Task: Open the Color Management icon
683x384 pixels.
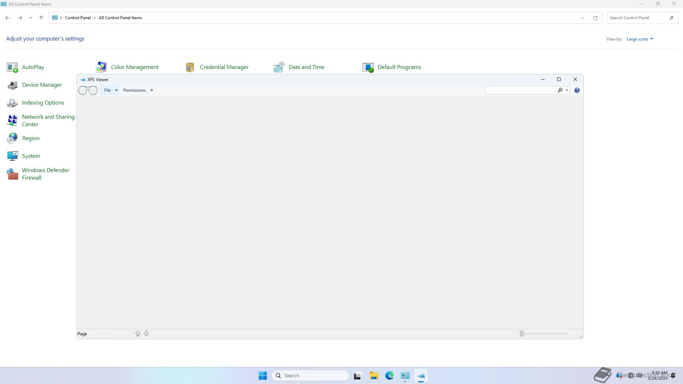Action: [101, 67]
